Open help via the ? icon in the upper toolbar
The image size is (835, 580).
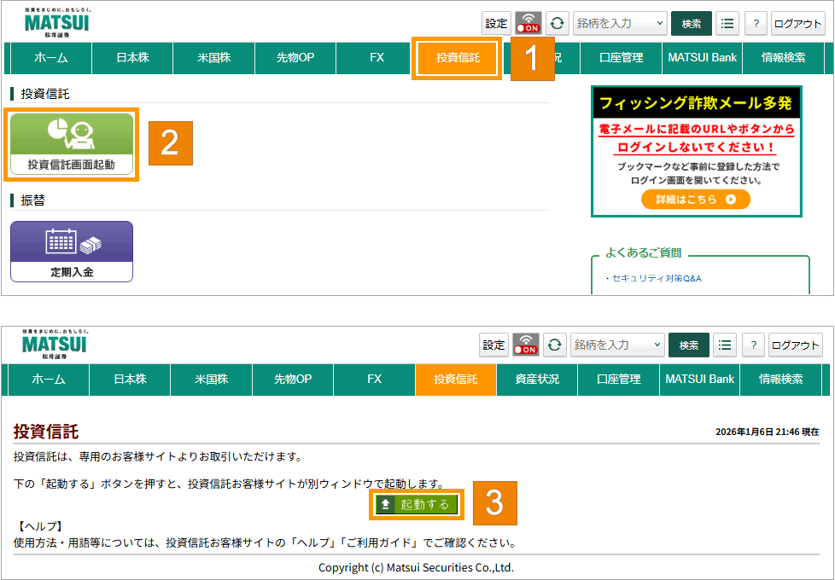tap(755, 24)
